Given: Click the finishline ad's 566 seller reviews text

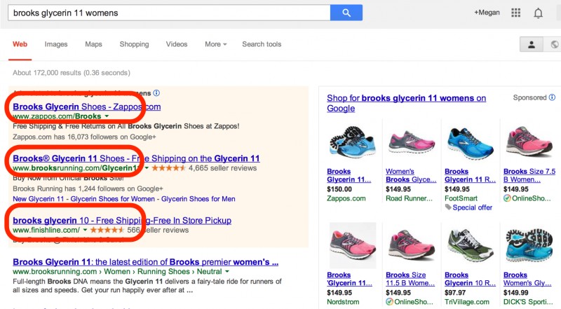Looking at the screenshot, I should pyautogui.click(x=158, y=230).
